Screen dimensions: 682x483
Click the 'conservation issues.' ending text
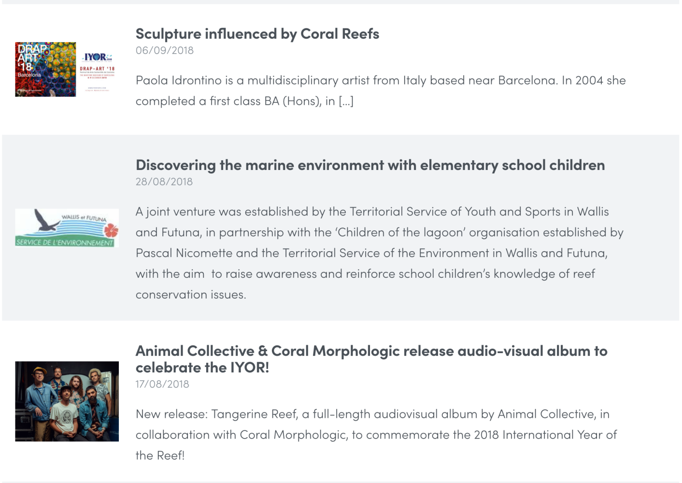coord(191,295)
